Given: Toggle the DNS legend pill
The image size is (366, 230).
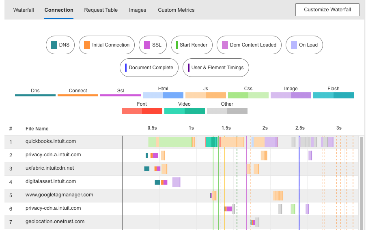Looking at the screenshot, I should [60, 45].
